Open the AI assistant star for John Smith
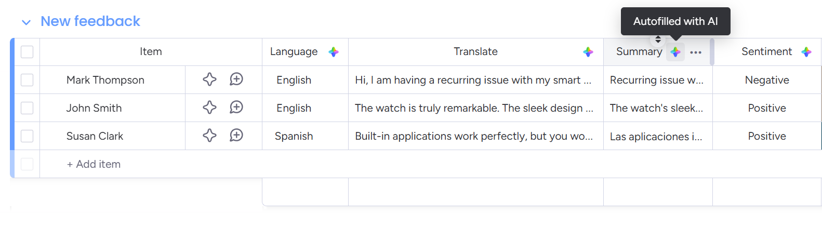 pyautogui.click(x=209, y=108)
